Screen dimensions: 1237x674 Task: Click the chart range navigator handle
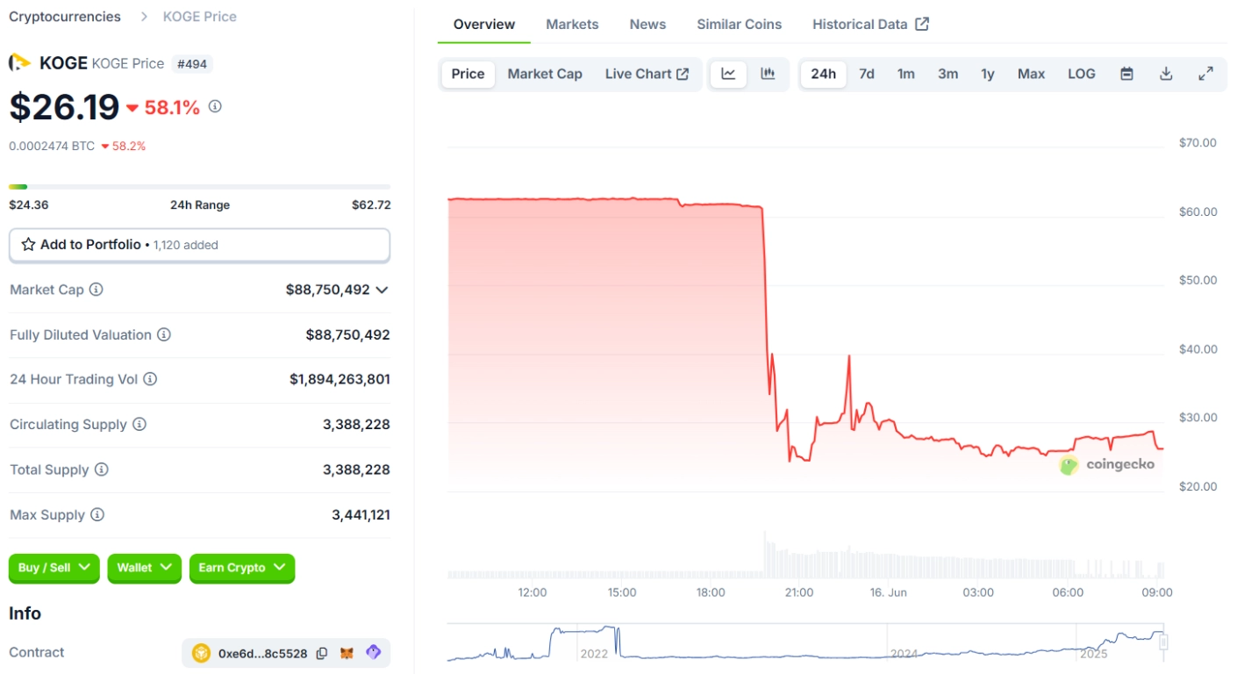click(1163, 642)
